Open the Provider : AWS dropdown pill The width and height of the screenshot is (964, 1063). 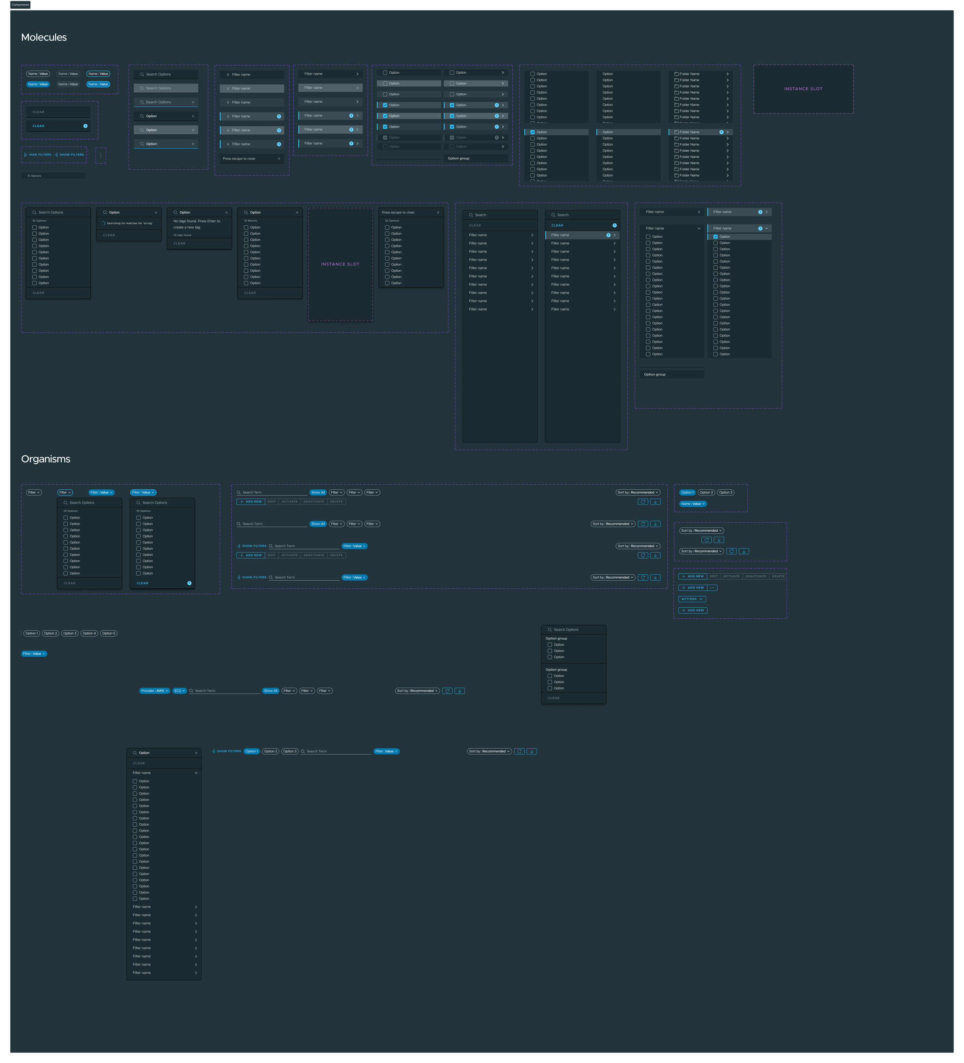[x=154, y=691]
